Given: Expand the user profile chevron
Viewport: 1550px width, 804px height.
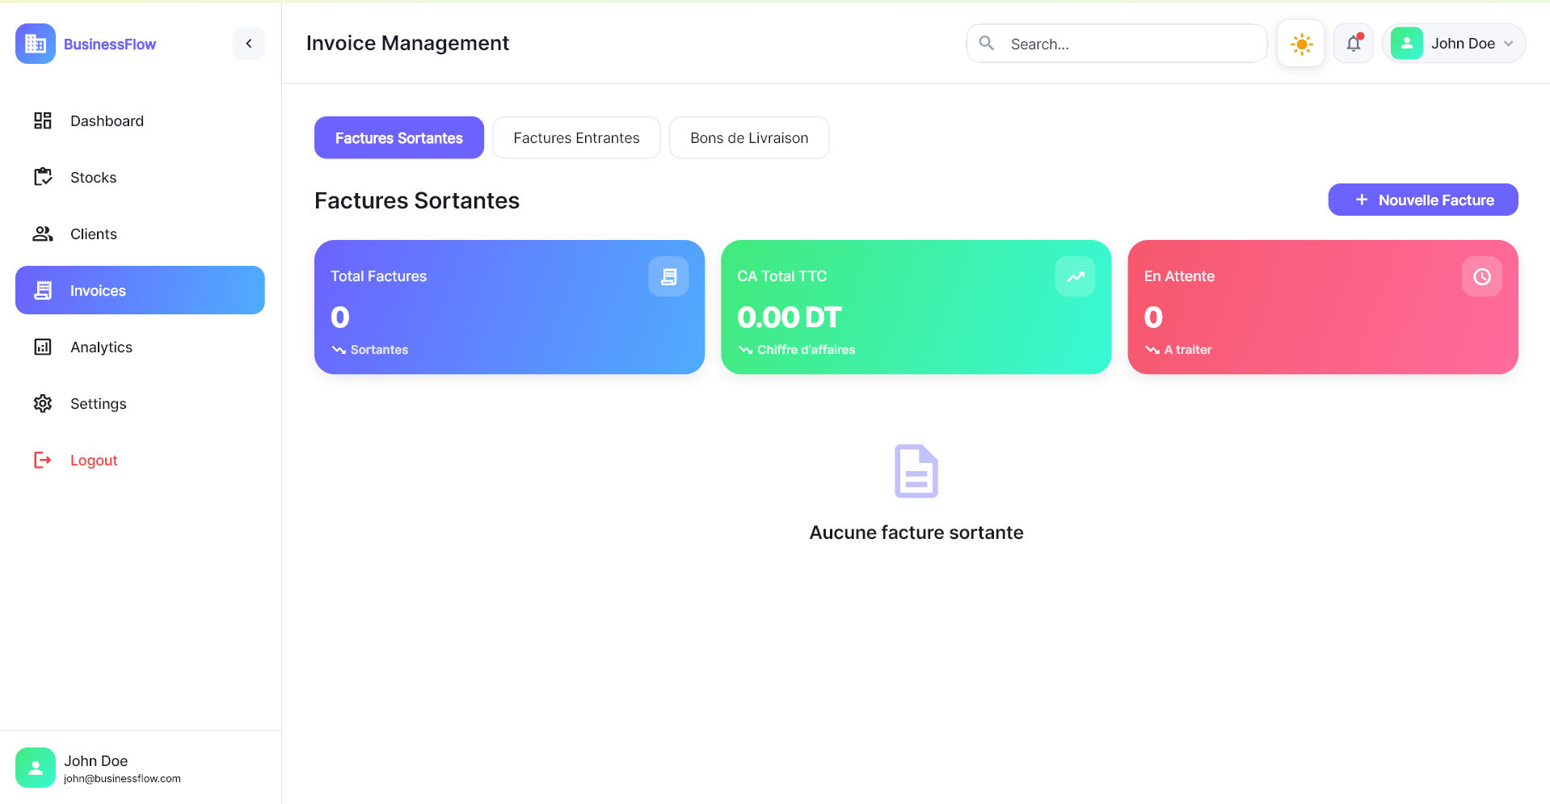Looking at the screenshot, I should tap(1510, 43).
